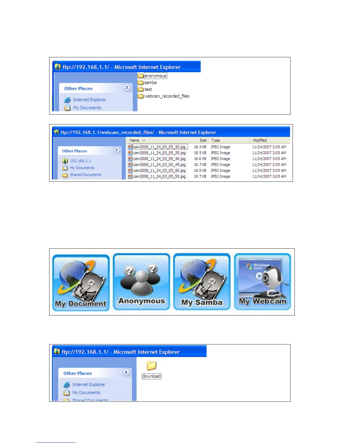Open the test folder
The width and height of the screenshot is (344, 445).
(145, 89)
